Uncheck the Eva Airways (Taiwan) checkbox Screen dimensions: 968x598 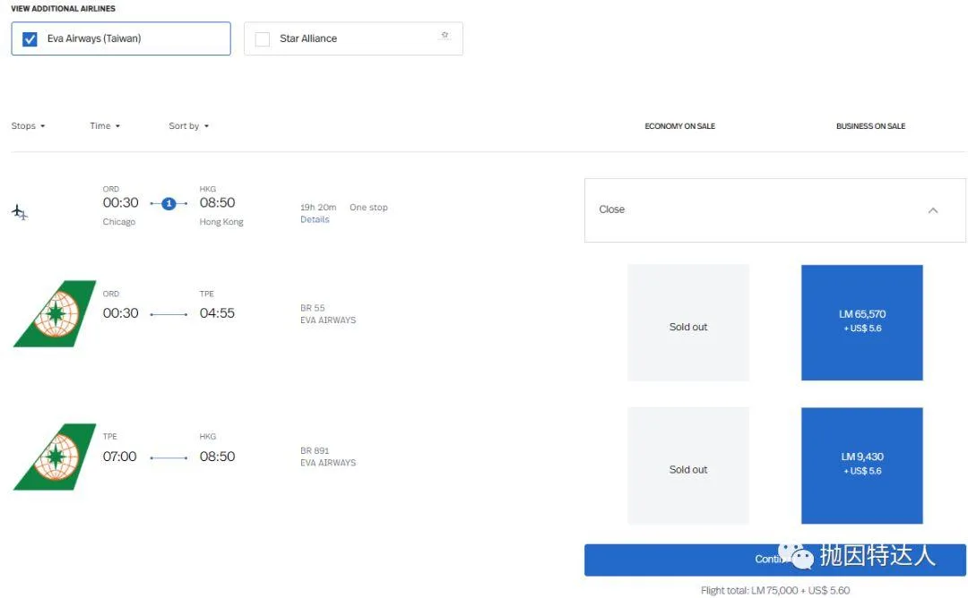click(x=30, y=39)
